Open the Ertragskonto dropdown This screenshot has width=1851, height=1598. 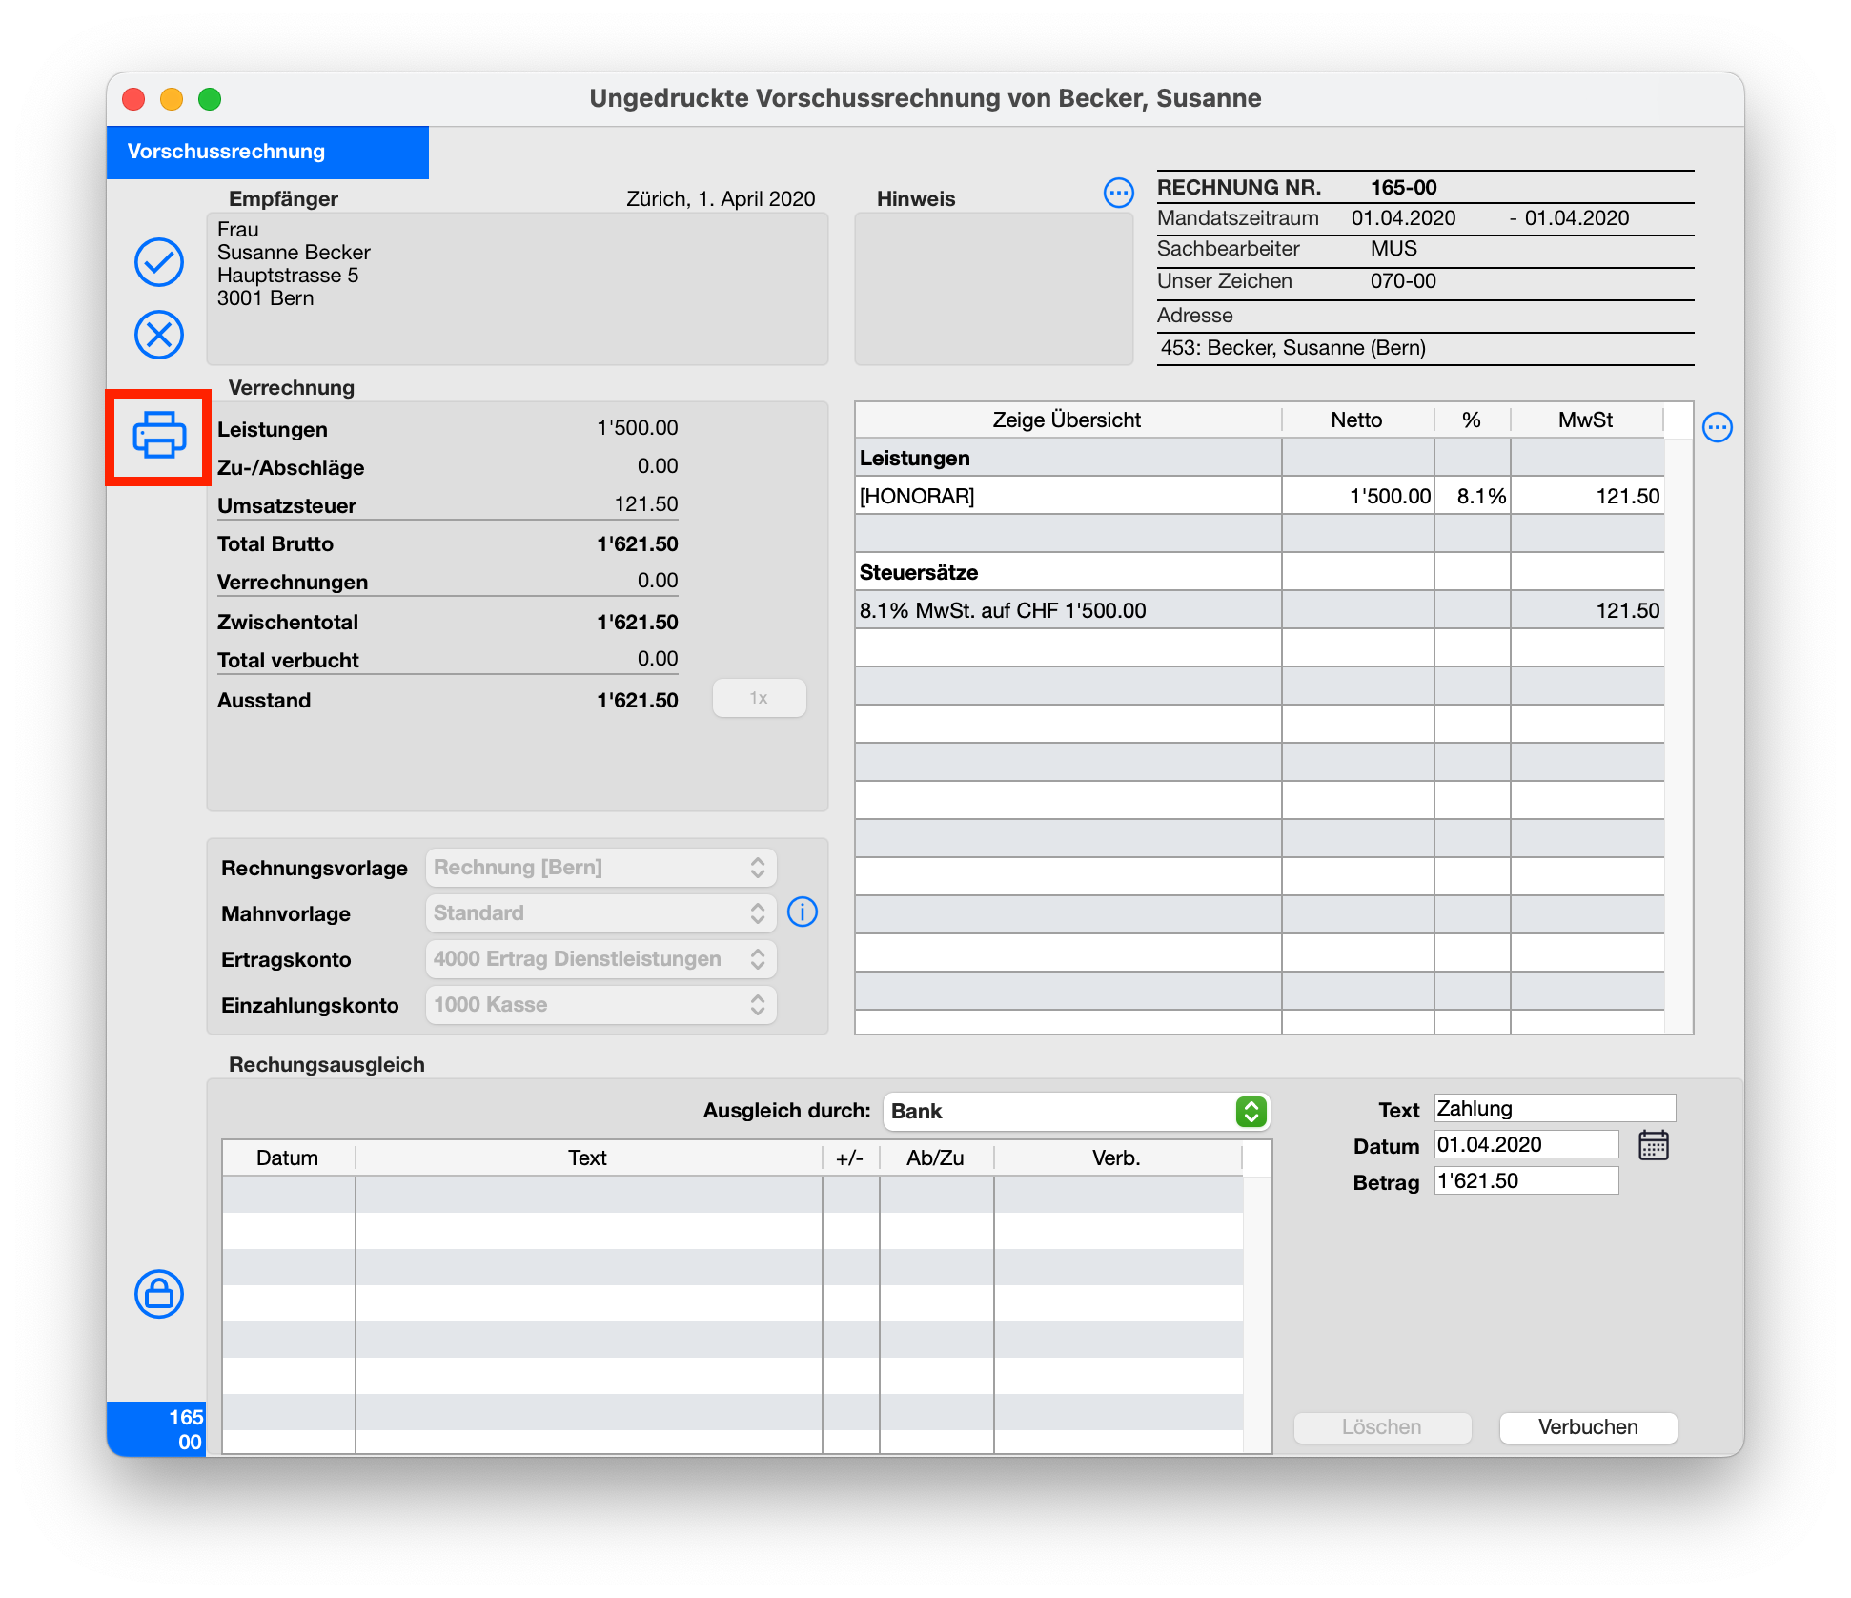(600, 959)
